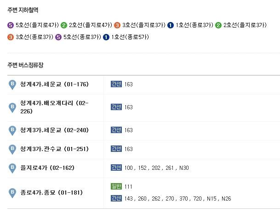This screenshot has width=280, height=218.
Task: Select bus 720 at 종로4가.종묘 stop
Action: tap(198, 199)
